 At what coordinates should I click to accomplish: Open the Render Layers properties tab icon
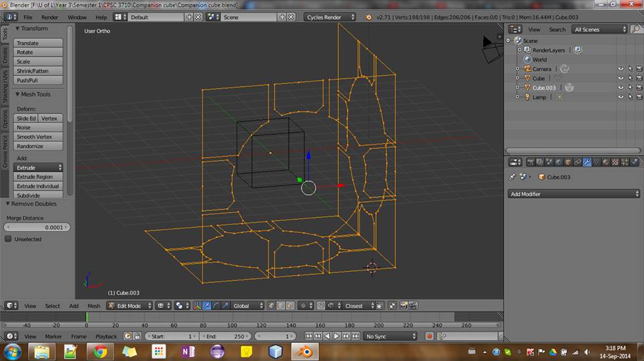pos(540,162)
